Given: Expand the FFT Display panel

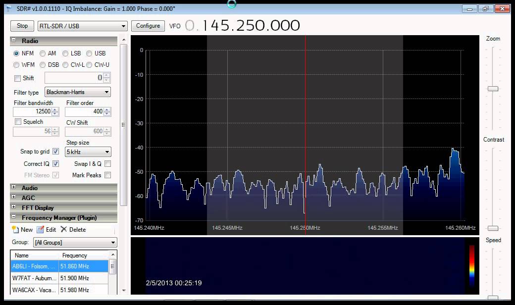Looking at the screenshot, I should coord(14,207).
